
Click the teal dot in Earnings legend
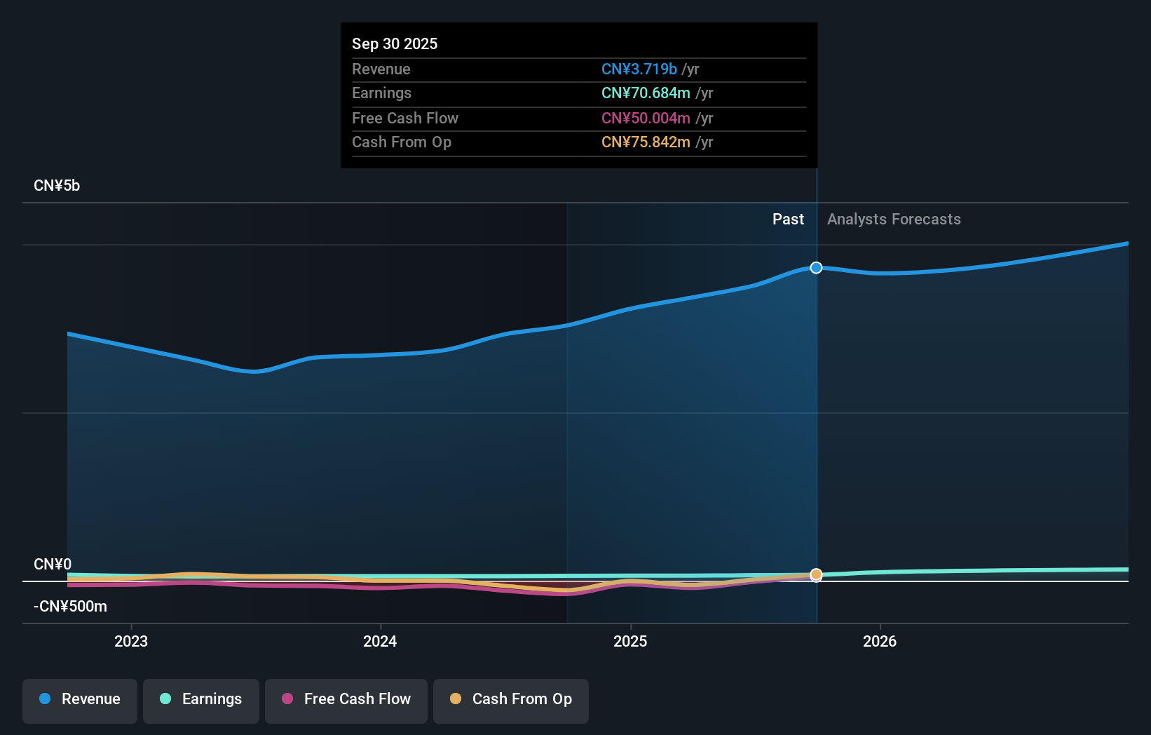pos(165,699)
